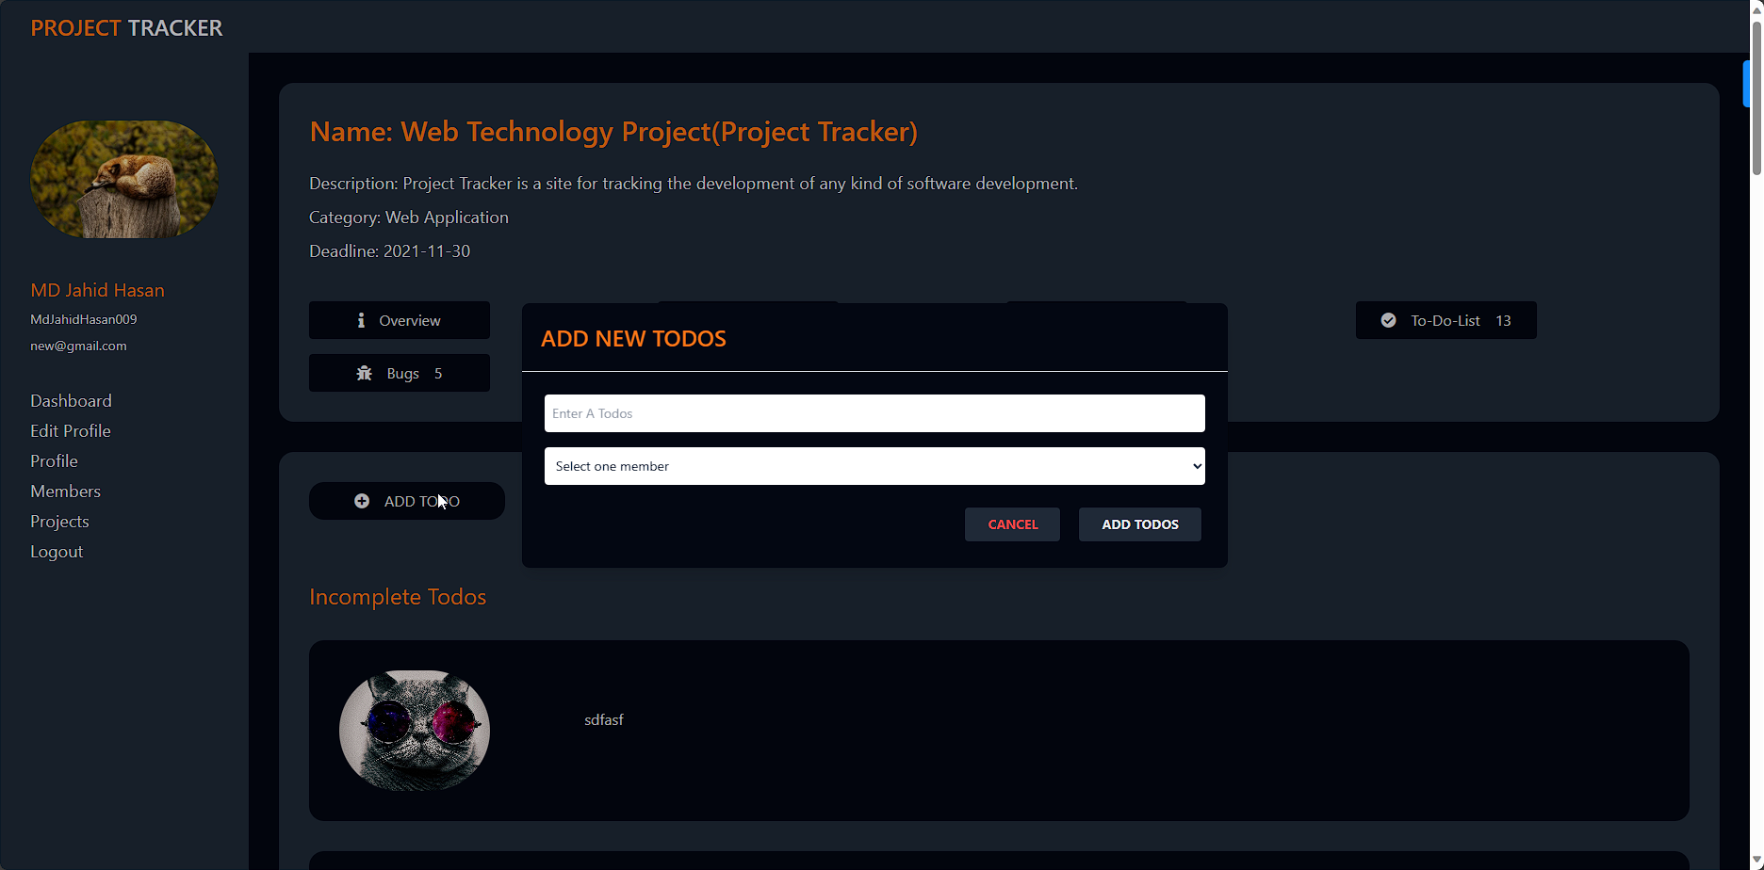Screen dimensions: 1764x870
Task: Focus the Enter A Todos text field
Action: click(874, 413)
